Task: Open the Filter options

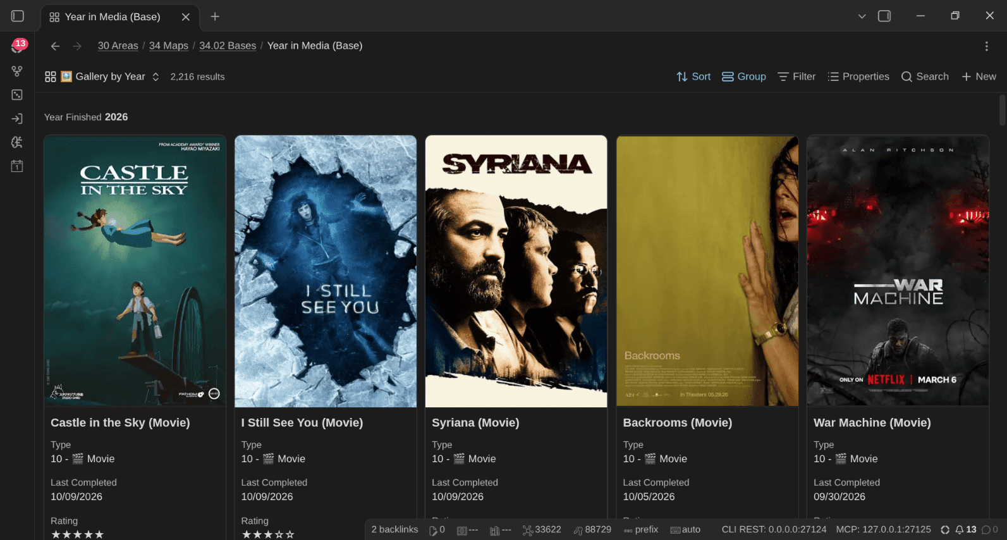Action: coord(796,77)
